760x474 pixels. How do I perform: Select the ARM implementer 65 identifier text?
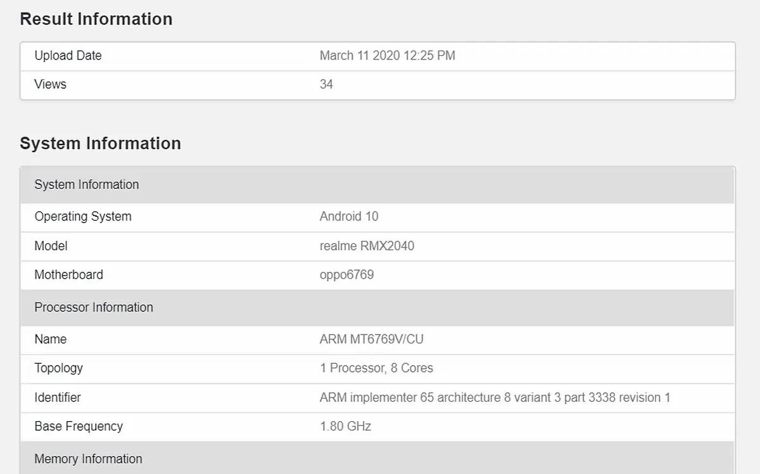(495, 398)
